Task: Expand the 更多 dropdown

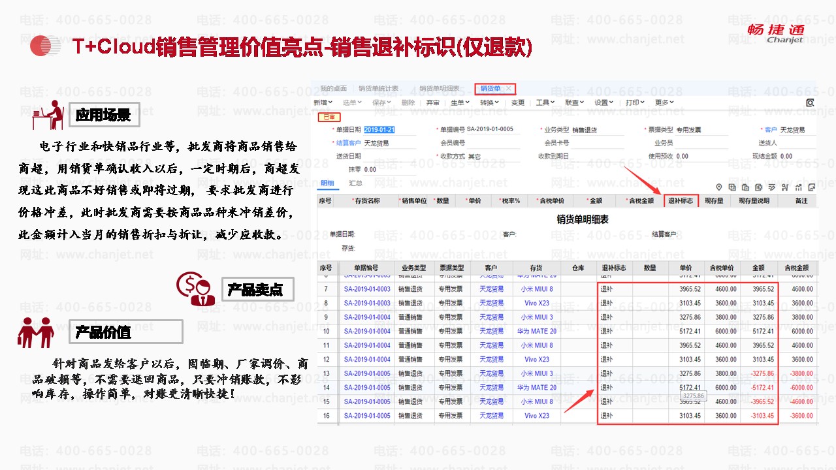Action: tap(664, 102)
